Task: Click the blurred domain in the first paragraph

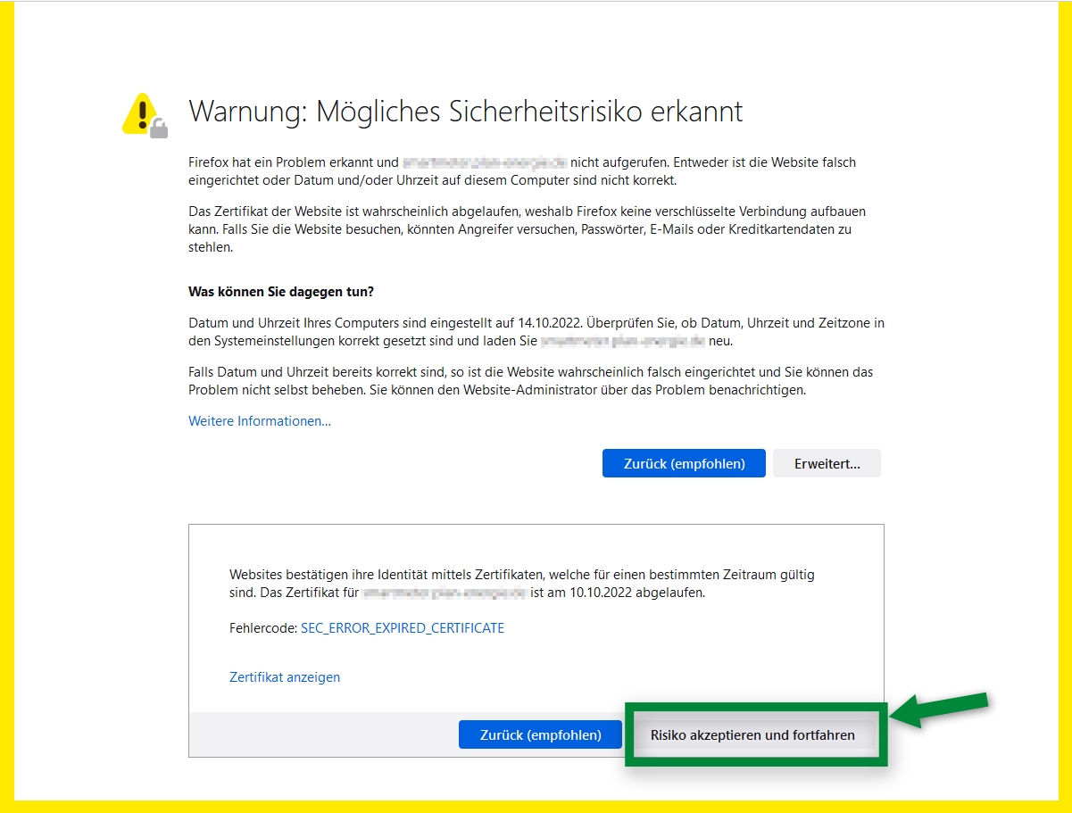Action: 484,162
